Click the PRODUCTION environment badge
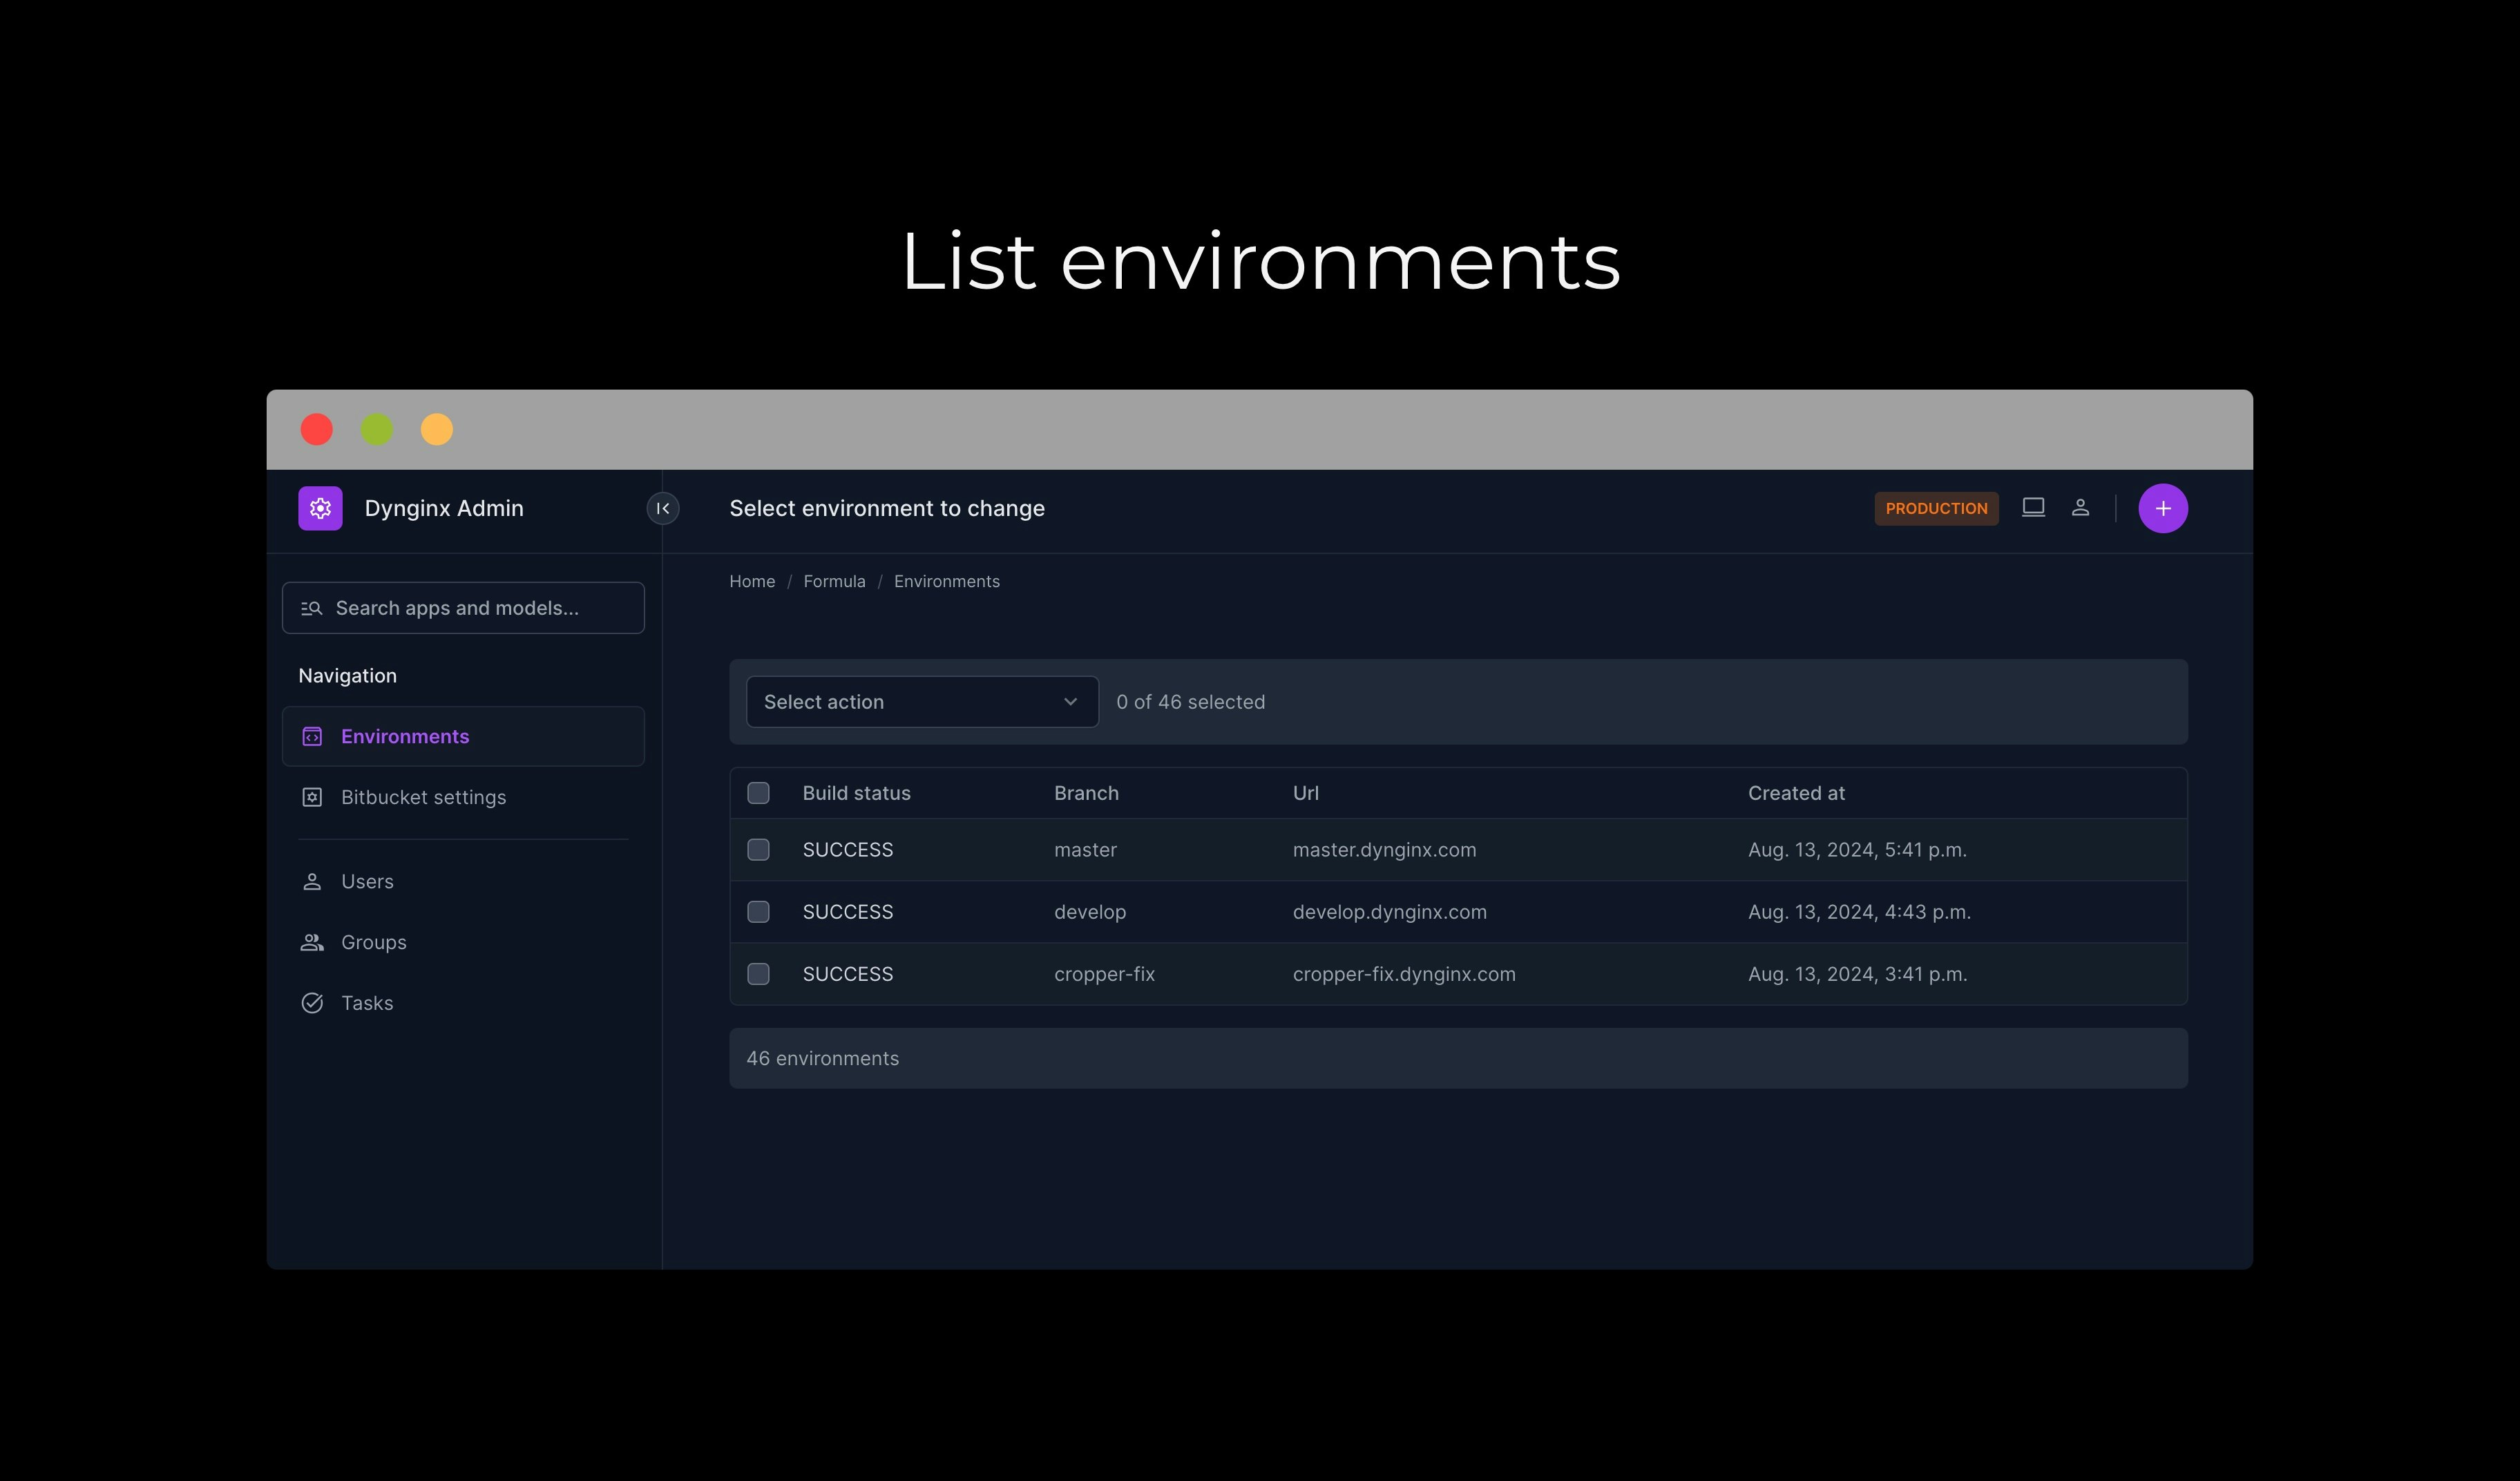 tap(1936, 508)
